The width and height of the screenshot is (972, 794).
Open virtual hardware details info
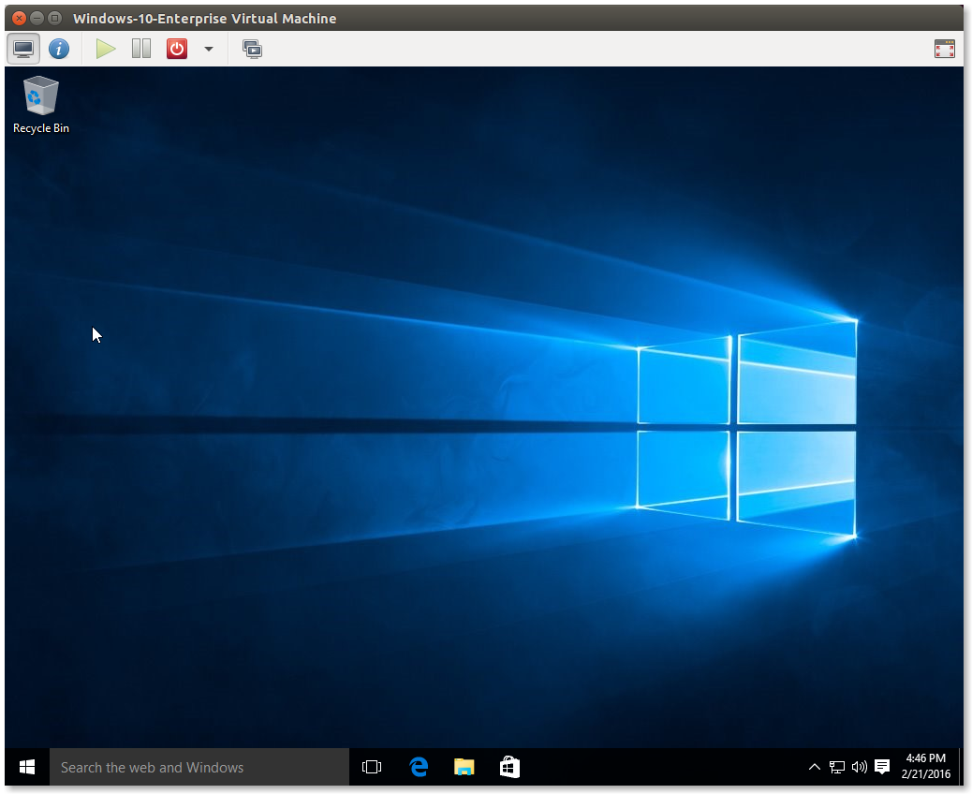(59, 49)
